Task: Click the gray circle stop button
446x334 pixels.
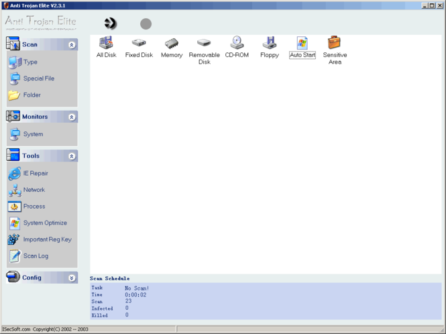Action: (146, 24)
